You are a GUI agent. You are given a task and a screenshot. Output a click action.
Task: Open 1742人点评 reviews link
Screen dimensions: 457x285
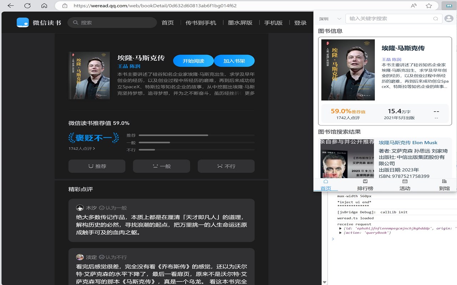point(82,149)
